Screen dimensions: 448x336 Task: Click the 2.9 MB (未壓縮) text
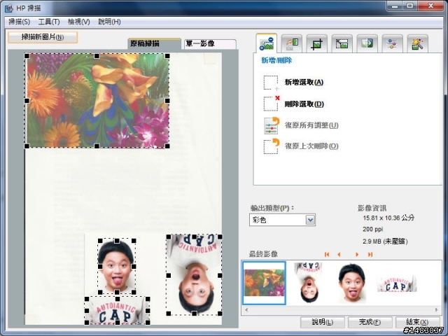[385, 241]
